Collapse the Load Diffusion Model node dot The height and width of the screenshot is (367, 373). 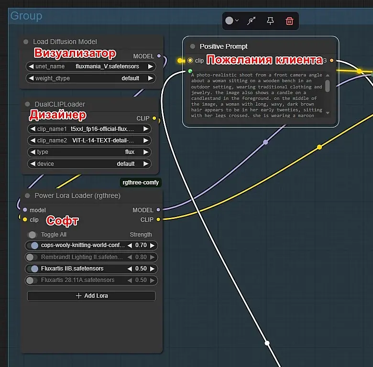[26, 42]
